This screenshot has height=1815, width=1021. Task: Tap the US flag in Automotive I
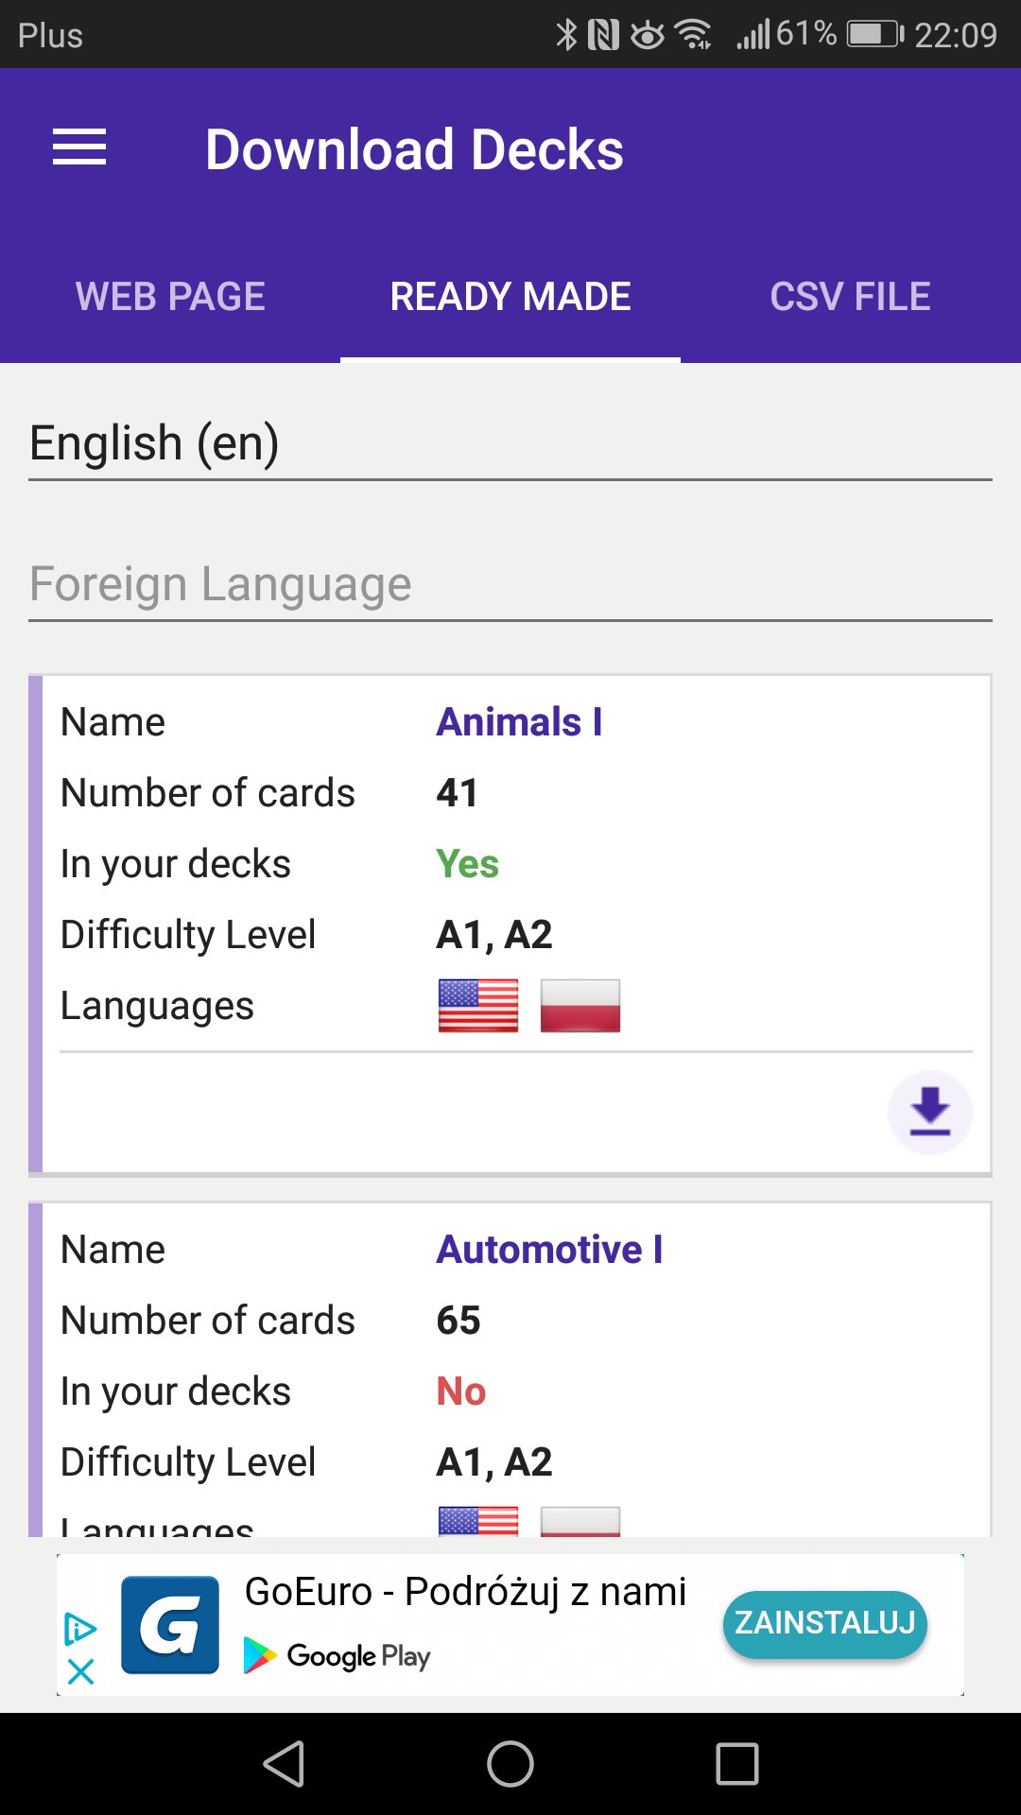pyautogui.click(x=478, y=1520)
